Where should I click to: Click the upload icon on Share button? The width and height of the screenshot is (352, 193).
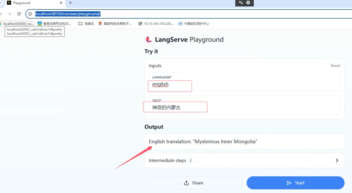pos(186,183)
